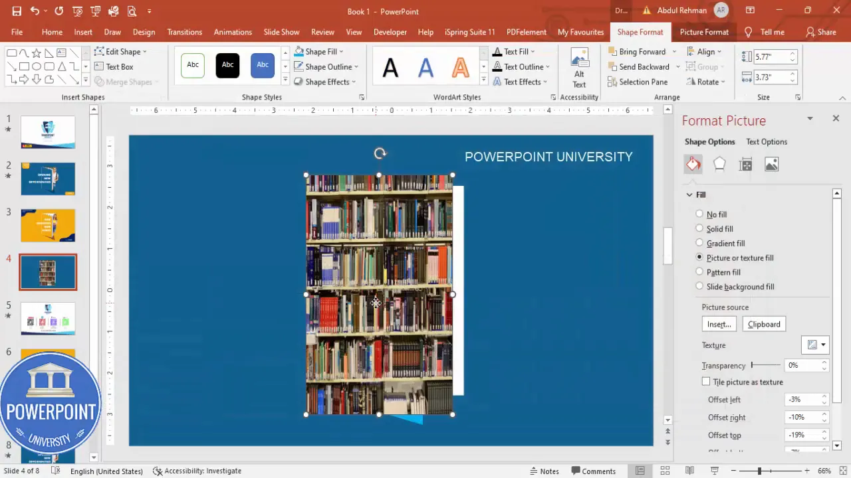
Task: Expand the Shape Effects menu
Action: (324, 82)
